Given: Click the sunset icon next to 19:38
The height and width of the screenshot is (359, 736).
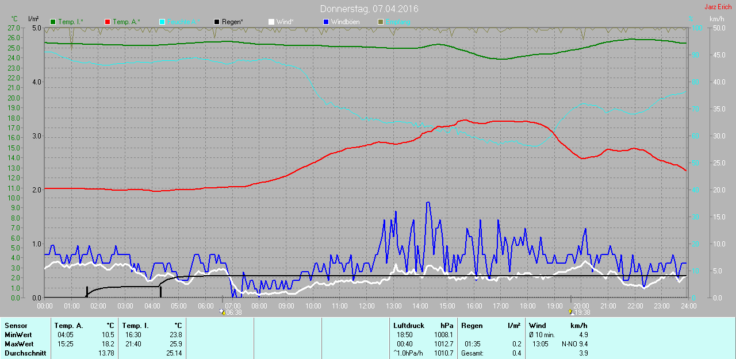Looking at the screenshot, I should pyautogui.click(x=570, y=312).
